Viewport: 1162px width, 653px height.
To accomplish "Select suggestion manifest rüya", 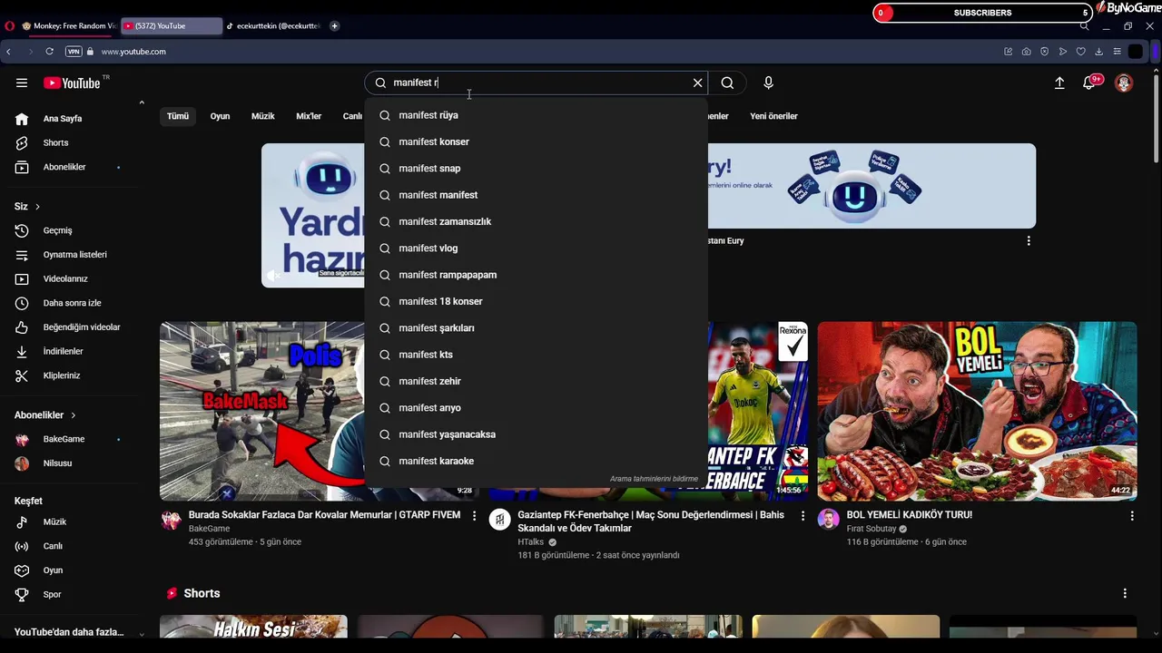I will tap(536, 115).
